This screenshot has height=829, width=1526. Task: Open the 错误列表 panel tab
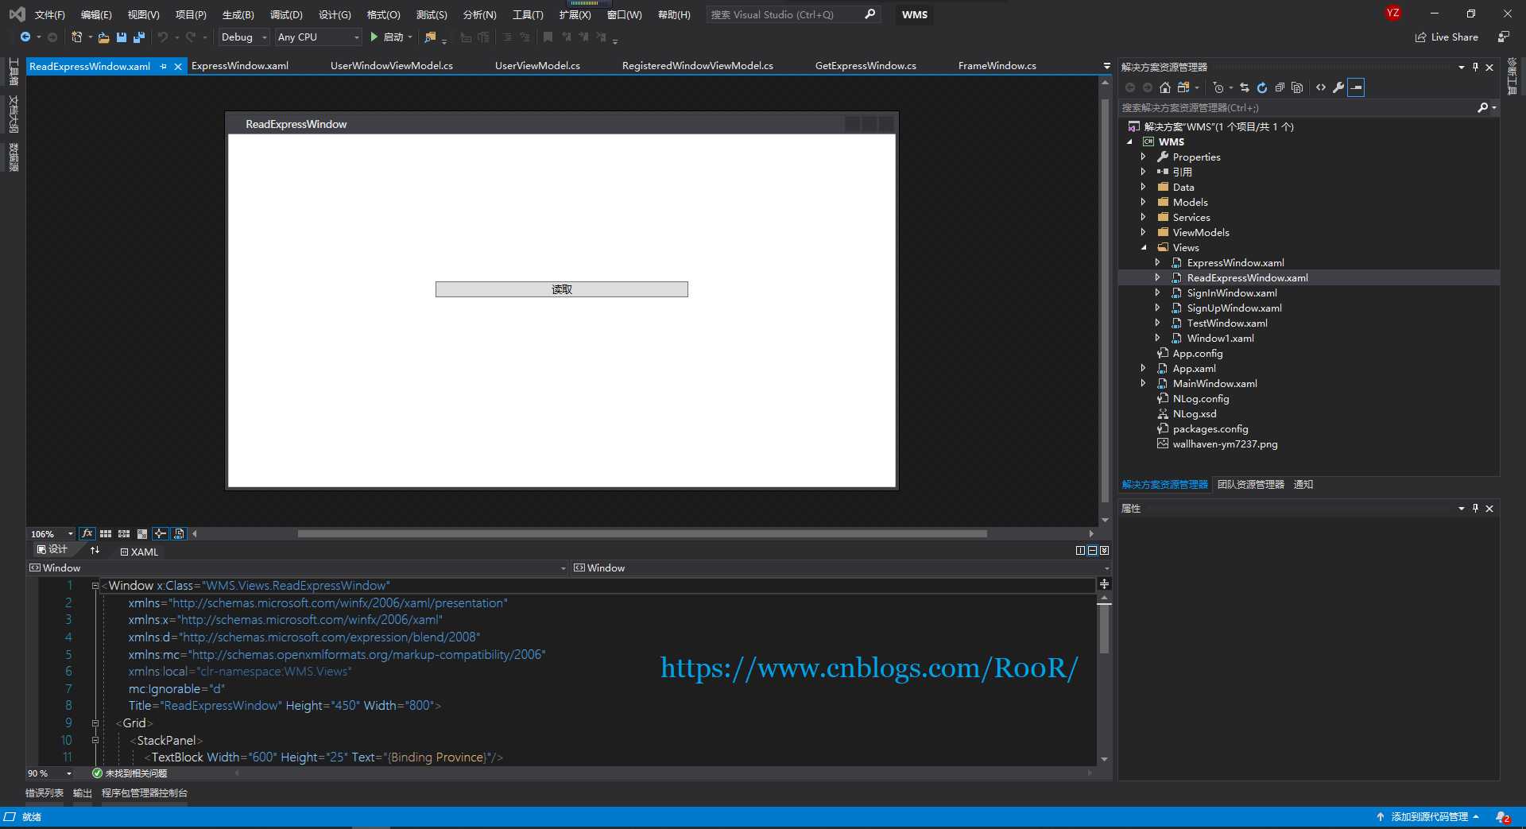click(45, 792)
